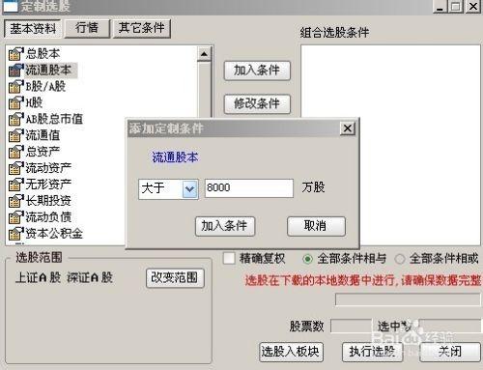483x370 pixels.
Task: Click the icon beside 资本公积金
Action: pyautogui.click(x=16, y=234)
